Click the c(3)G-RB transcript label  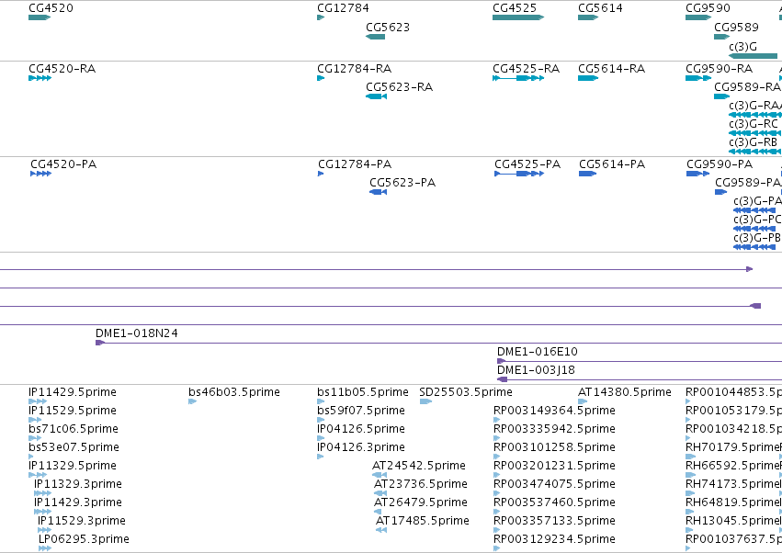[x=754, y=142]
